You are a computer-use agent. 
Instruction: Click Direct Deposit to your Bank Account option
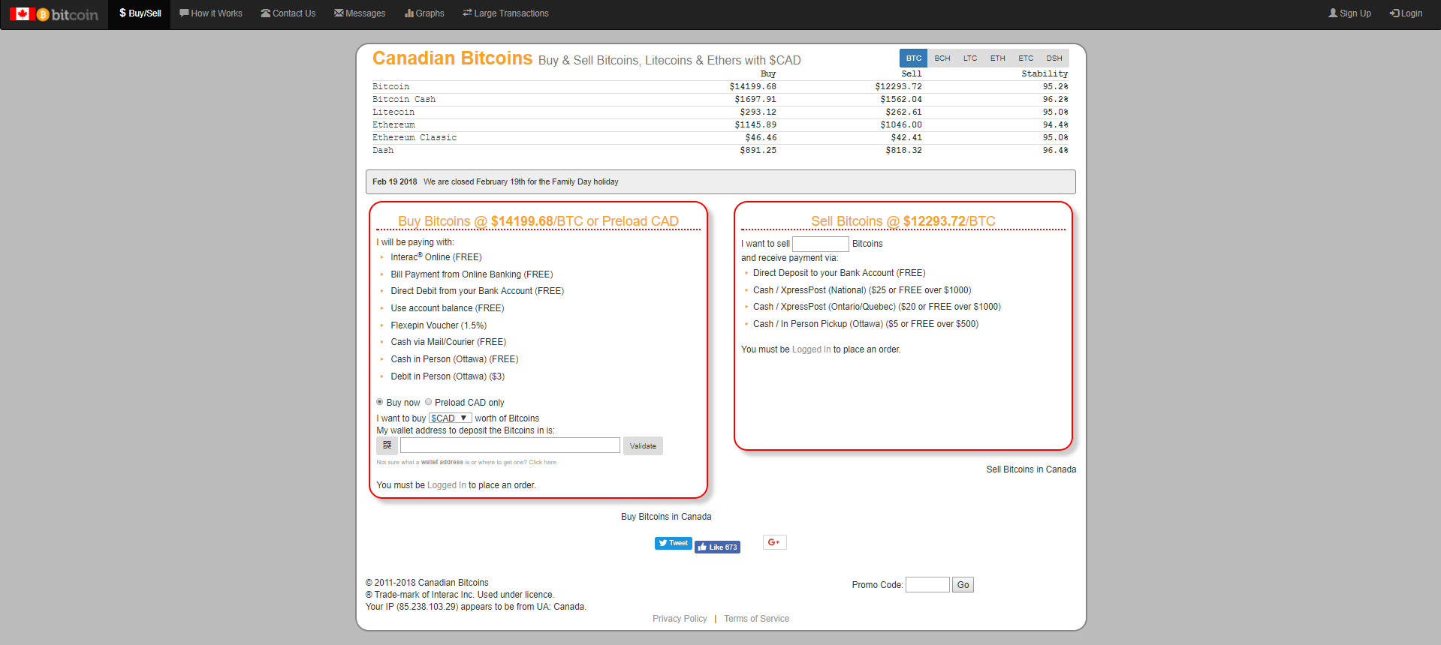pyautogui.click(x=840, y=273)
